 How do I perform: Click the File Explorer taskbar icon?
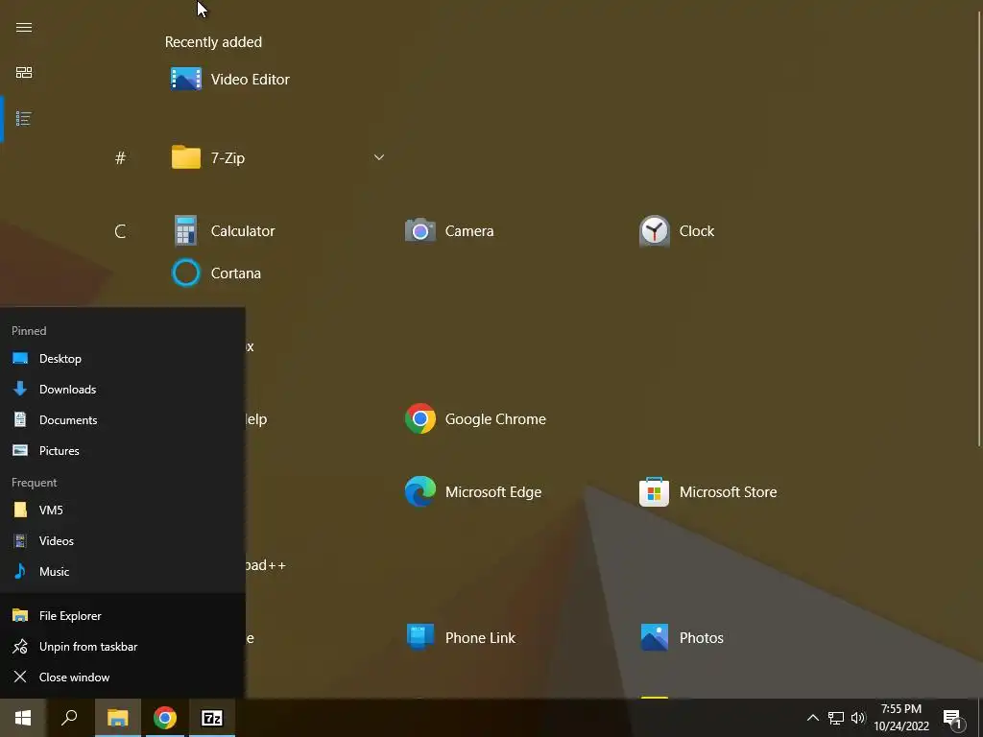pos(117,718)
